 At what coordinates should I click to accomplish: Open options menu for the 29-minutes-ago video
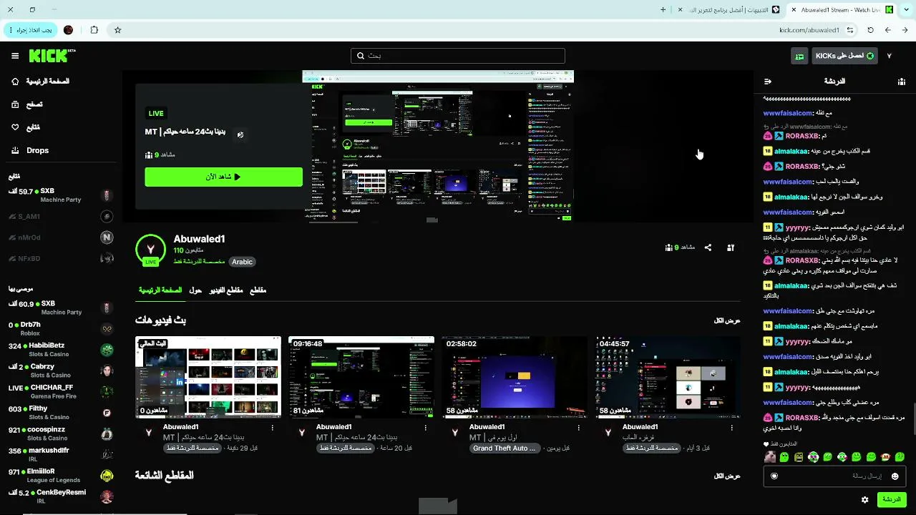coord(273,427)
